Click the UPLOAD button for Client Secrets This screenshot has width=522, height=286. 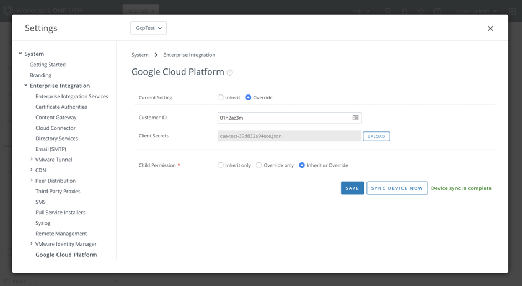(376, 136)
